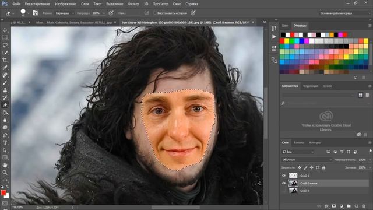
Task: Open the Файл menu
Action: [x=16, y=4]
